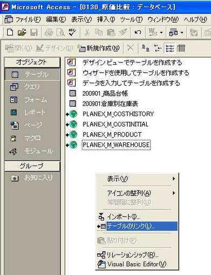The image size is (211, 275).
Task: Select ウィザードを使用してテーブルを作成する
Action: click(136, 73)
